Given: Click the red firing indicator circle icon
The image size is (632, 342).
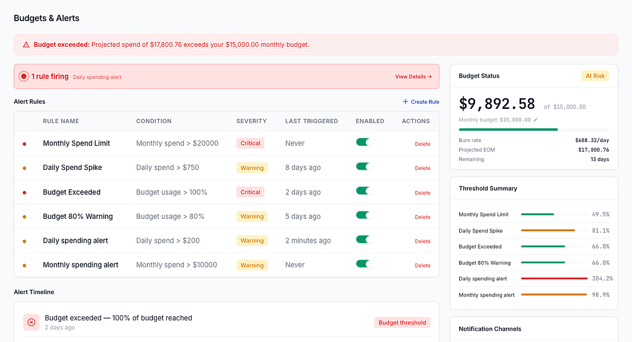Looking at the screenshot, I should [x=23, y=76].
